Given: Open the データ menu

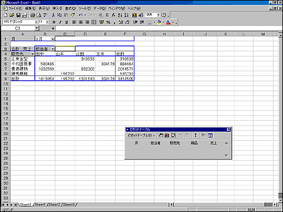Looking at the screenshot, I should (x=100, y=8).
